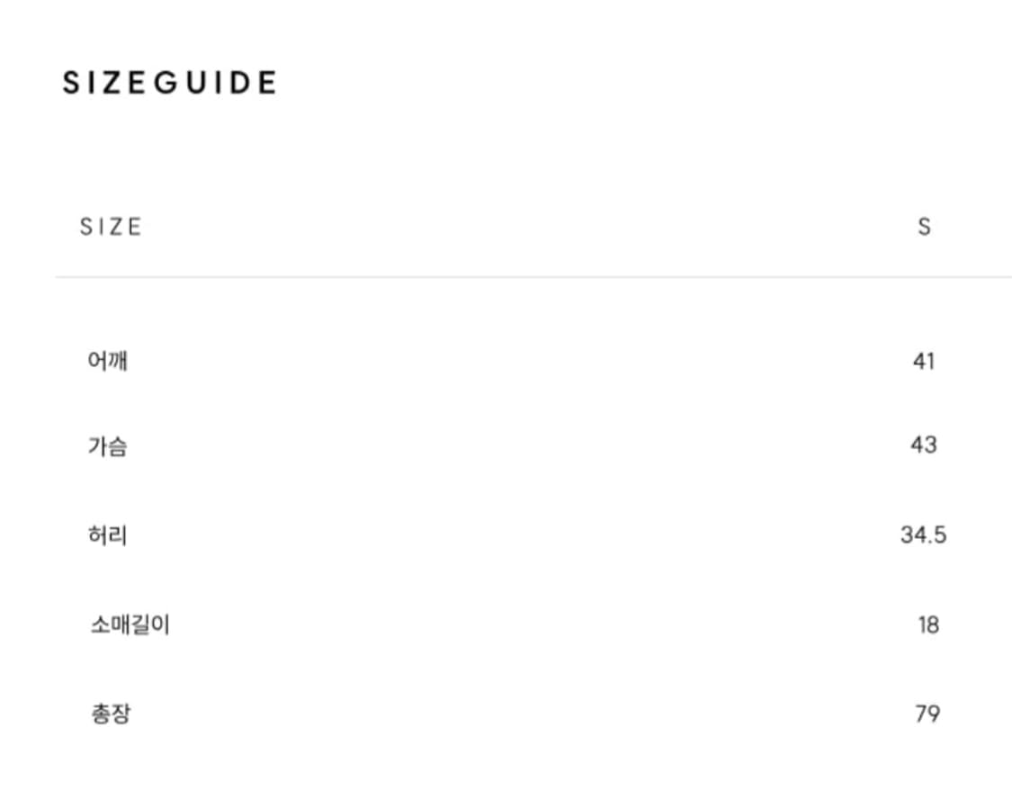
Task: Click the waist measurement value 34.5
Action: coord(924,535)
